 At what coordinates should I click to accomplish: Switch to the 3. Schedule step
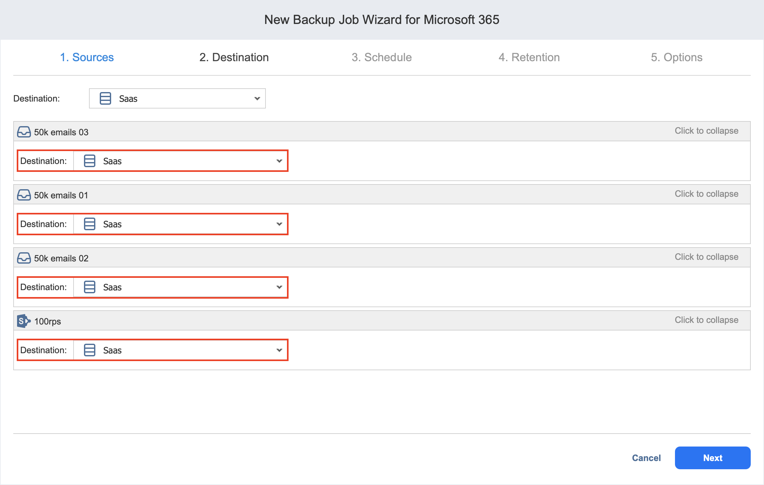point(382,57)
